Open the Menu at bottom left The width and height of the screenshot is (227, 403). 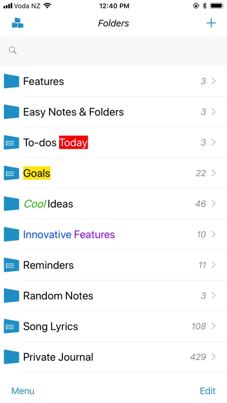click(23, 391)
